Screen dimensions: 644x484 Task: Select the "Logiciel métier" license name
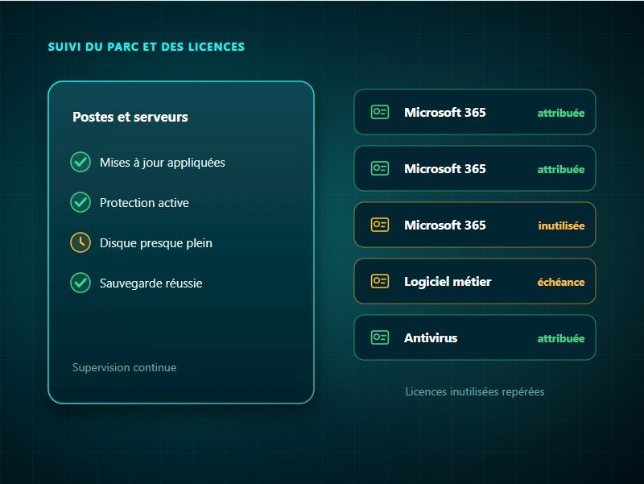click(x=448, y=282)
